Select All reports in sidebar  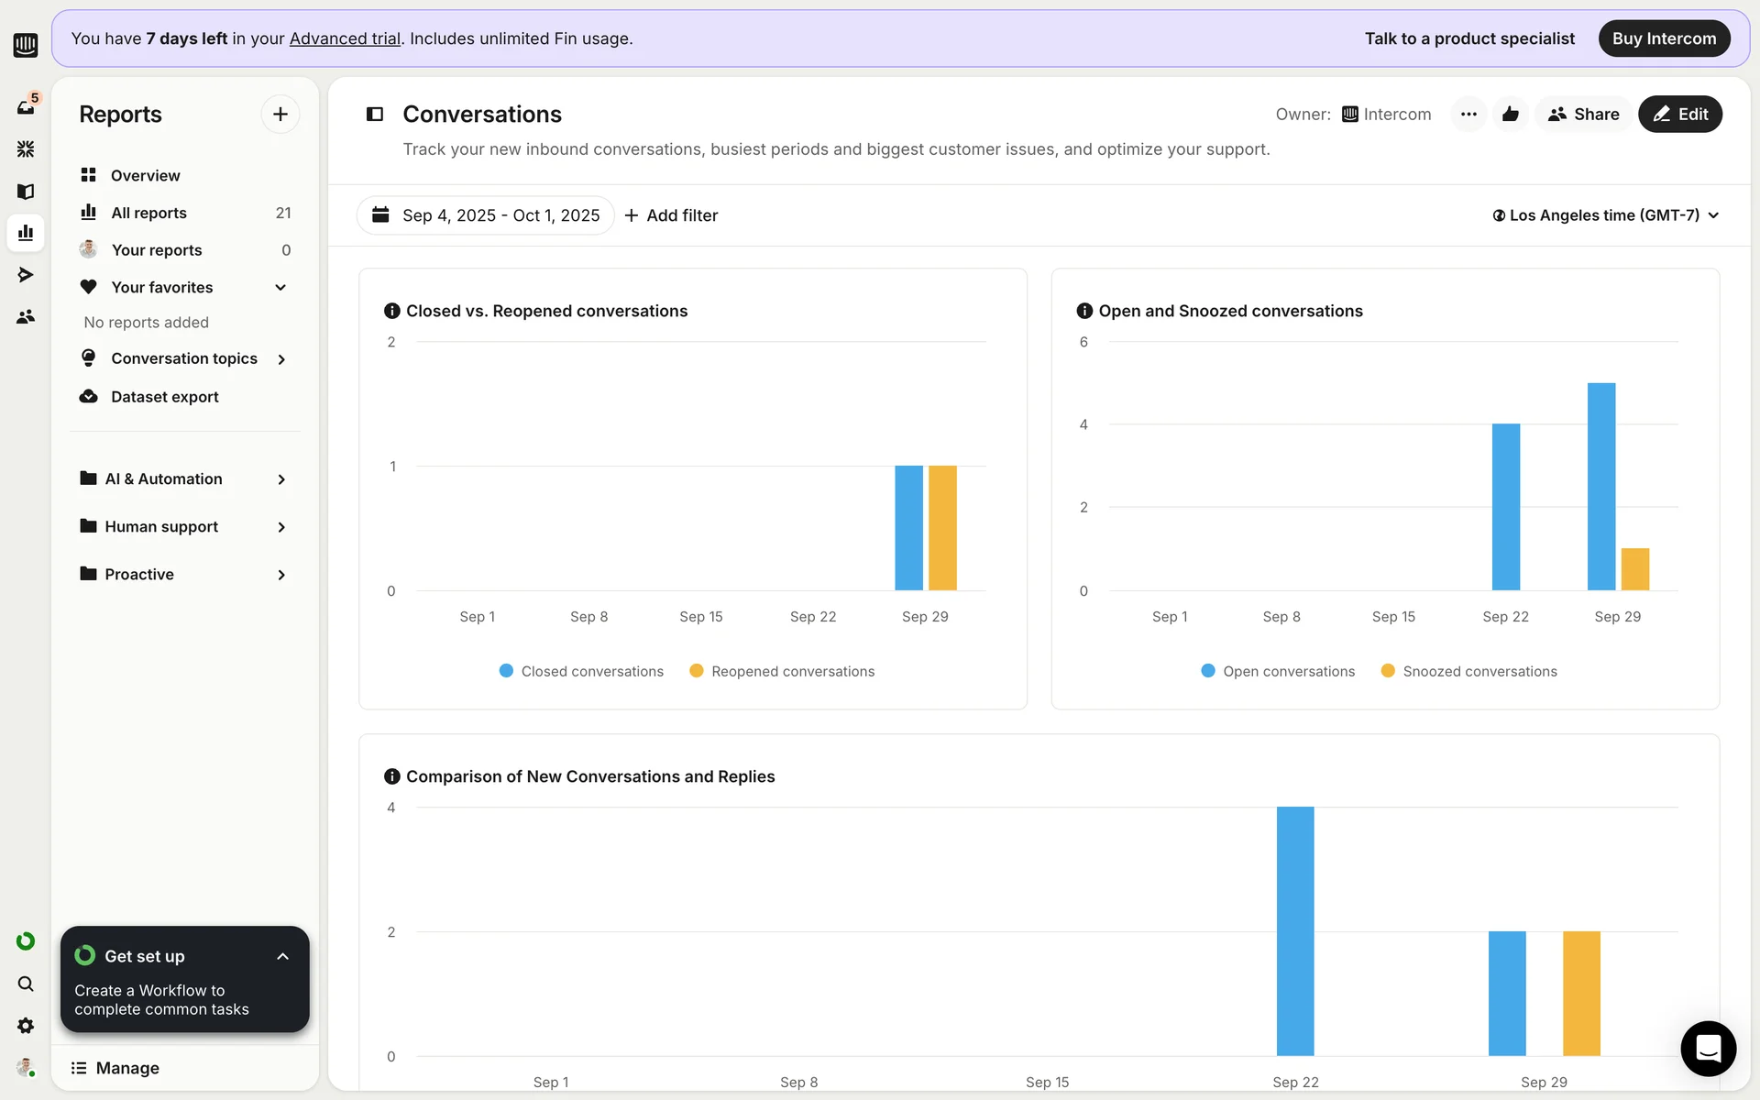(x=148, y=213)
